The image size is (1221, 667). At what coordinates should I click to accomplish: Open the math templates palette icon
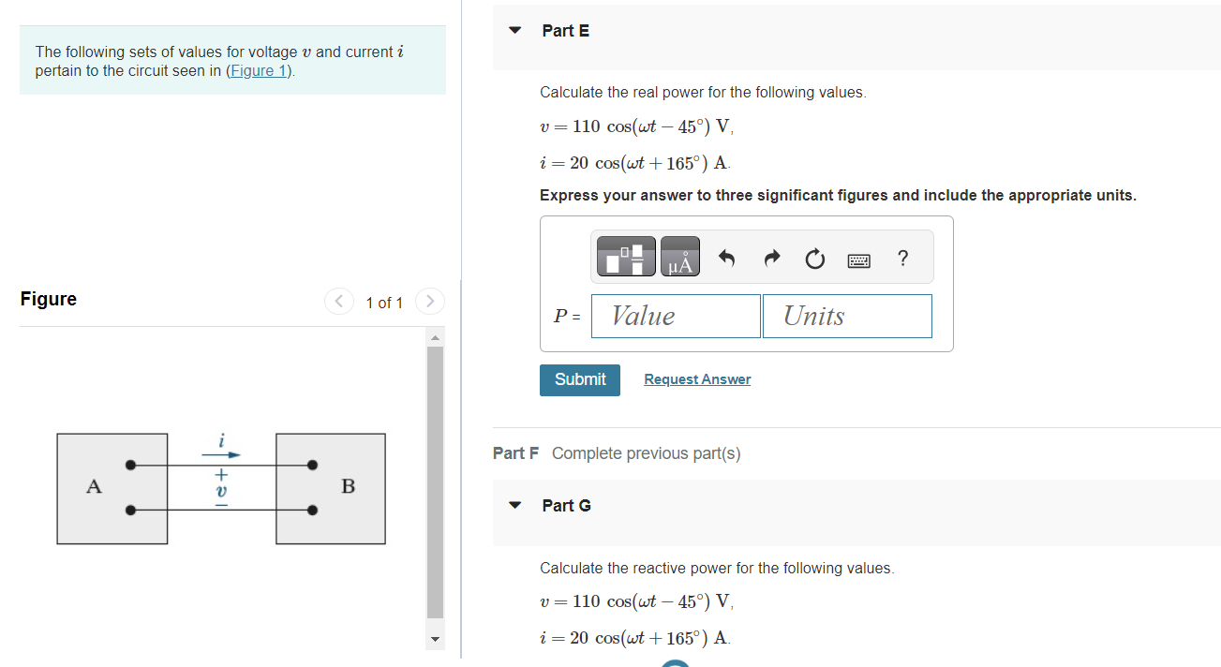click(624, 256)
